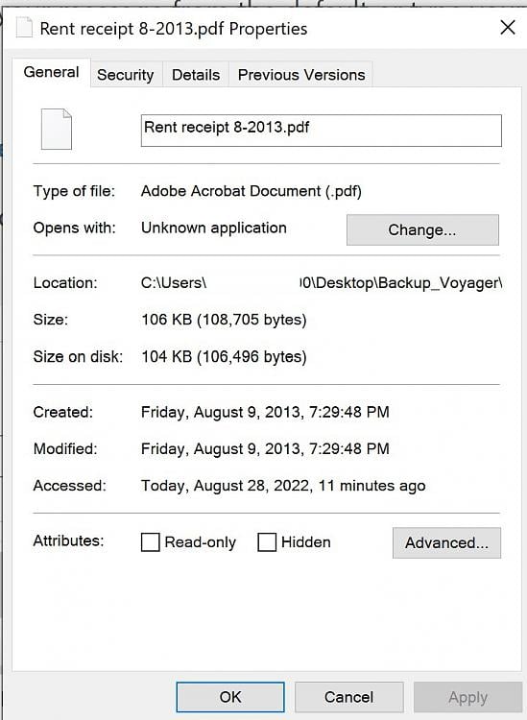Switch to the Details tab

[x=196, y=75]
